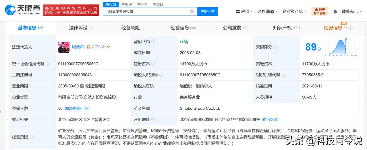This screenshot has width=367, height=150.
Task: Open the 附近公司 link
Action: [271, 119]
